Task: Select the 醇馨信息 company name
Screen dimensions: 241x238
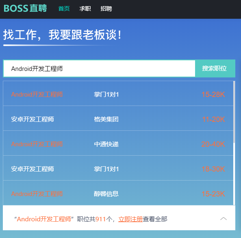Action: pyautogui.click(x=106, y=194)
